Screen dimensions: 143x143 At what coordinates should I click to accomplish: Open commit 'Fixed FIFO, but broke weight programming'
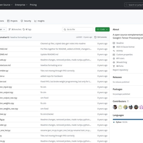point(66,82)
